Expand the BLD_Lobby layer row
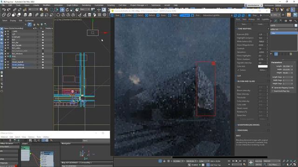This screenshot has height=167, width=298. point(5,48)
